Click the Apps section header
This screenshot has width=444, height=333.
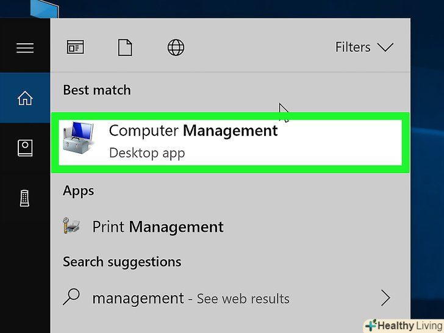click(78, 191)
